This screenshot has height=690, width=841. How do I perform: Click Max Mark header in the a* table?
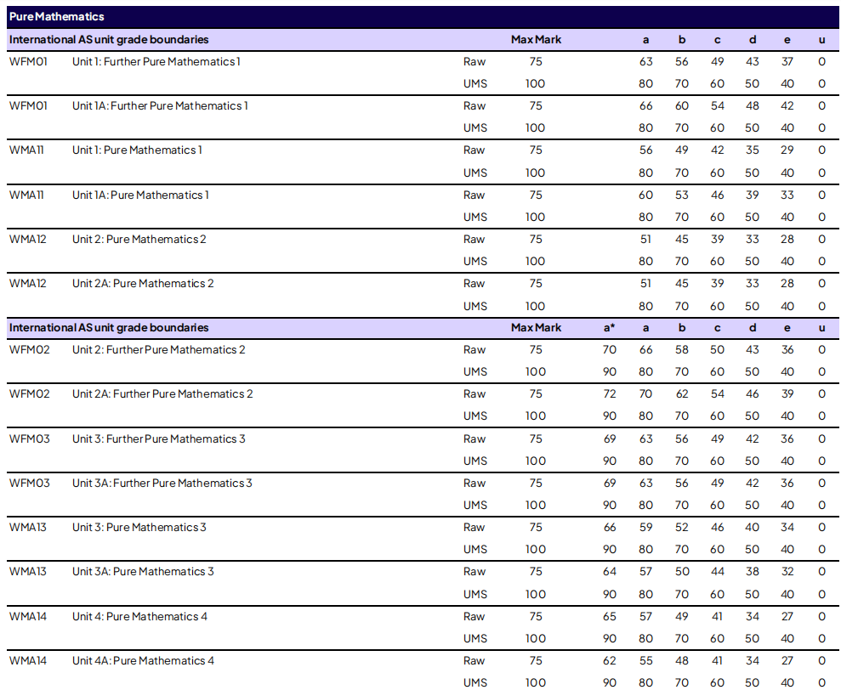pyautogui.click(x=536, y=328)
